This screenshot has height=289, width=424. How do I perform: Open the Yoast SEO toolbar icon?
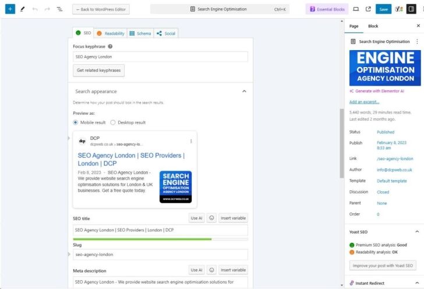[x=399, y=9]
